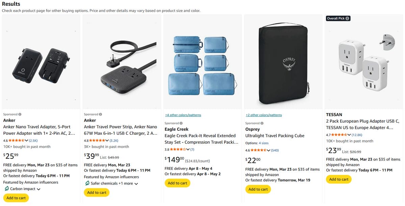Click the Sponsored info icon above Eagle Creek
The height and width of the screenshot is (206, 405).
click(181, 123)
